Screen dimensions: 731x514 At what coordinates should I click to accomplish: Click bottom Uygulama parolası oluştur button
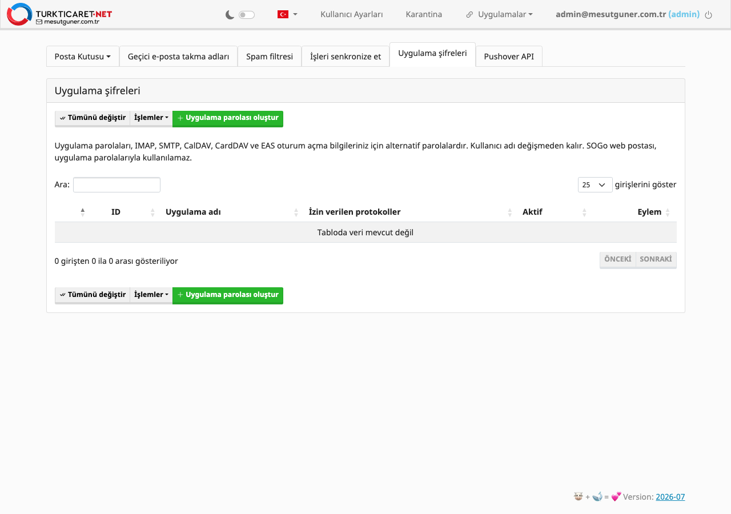click(x=228, y=295)
